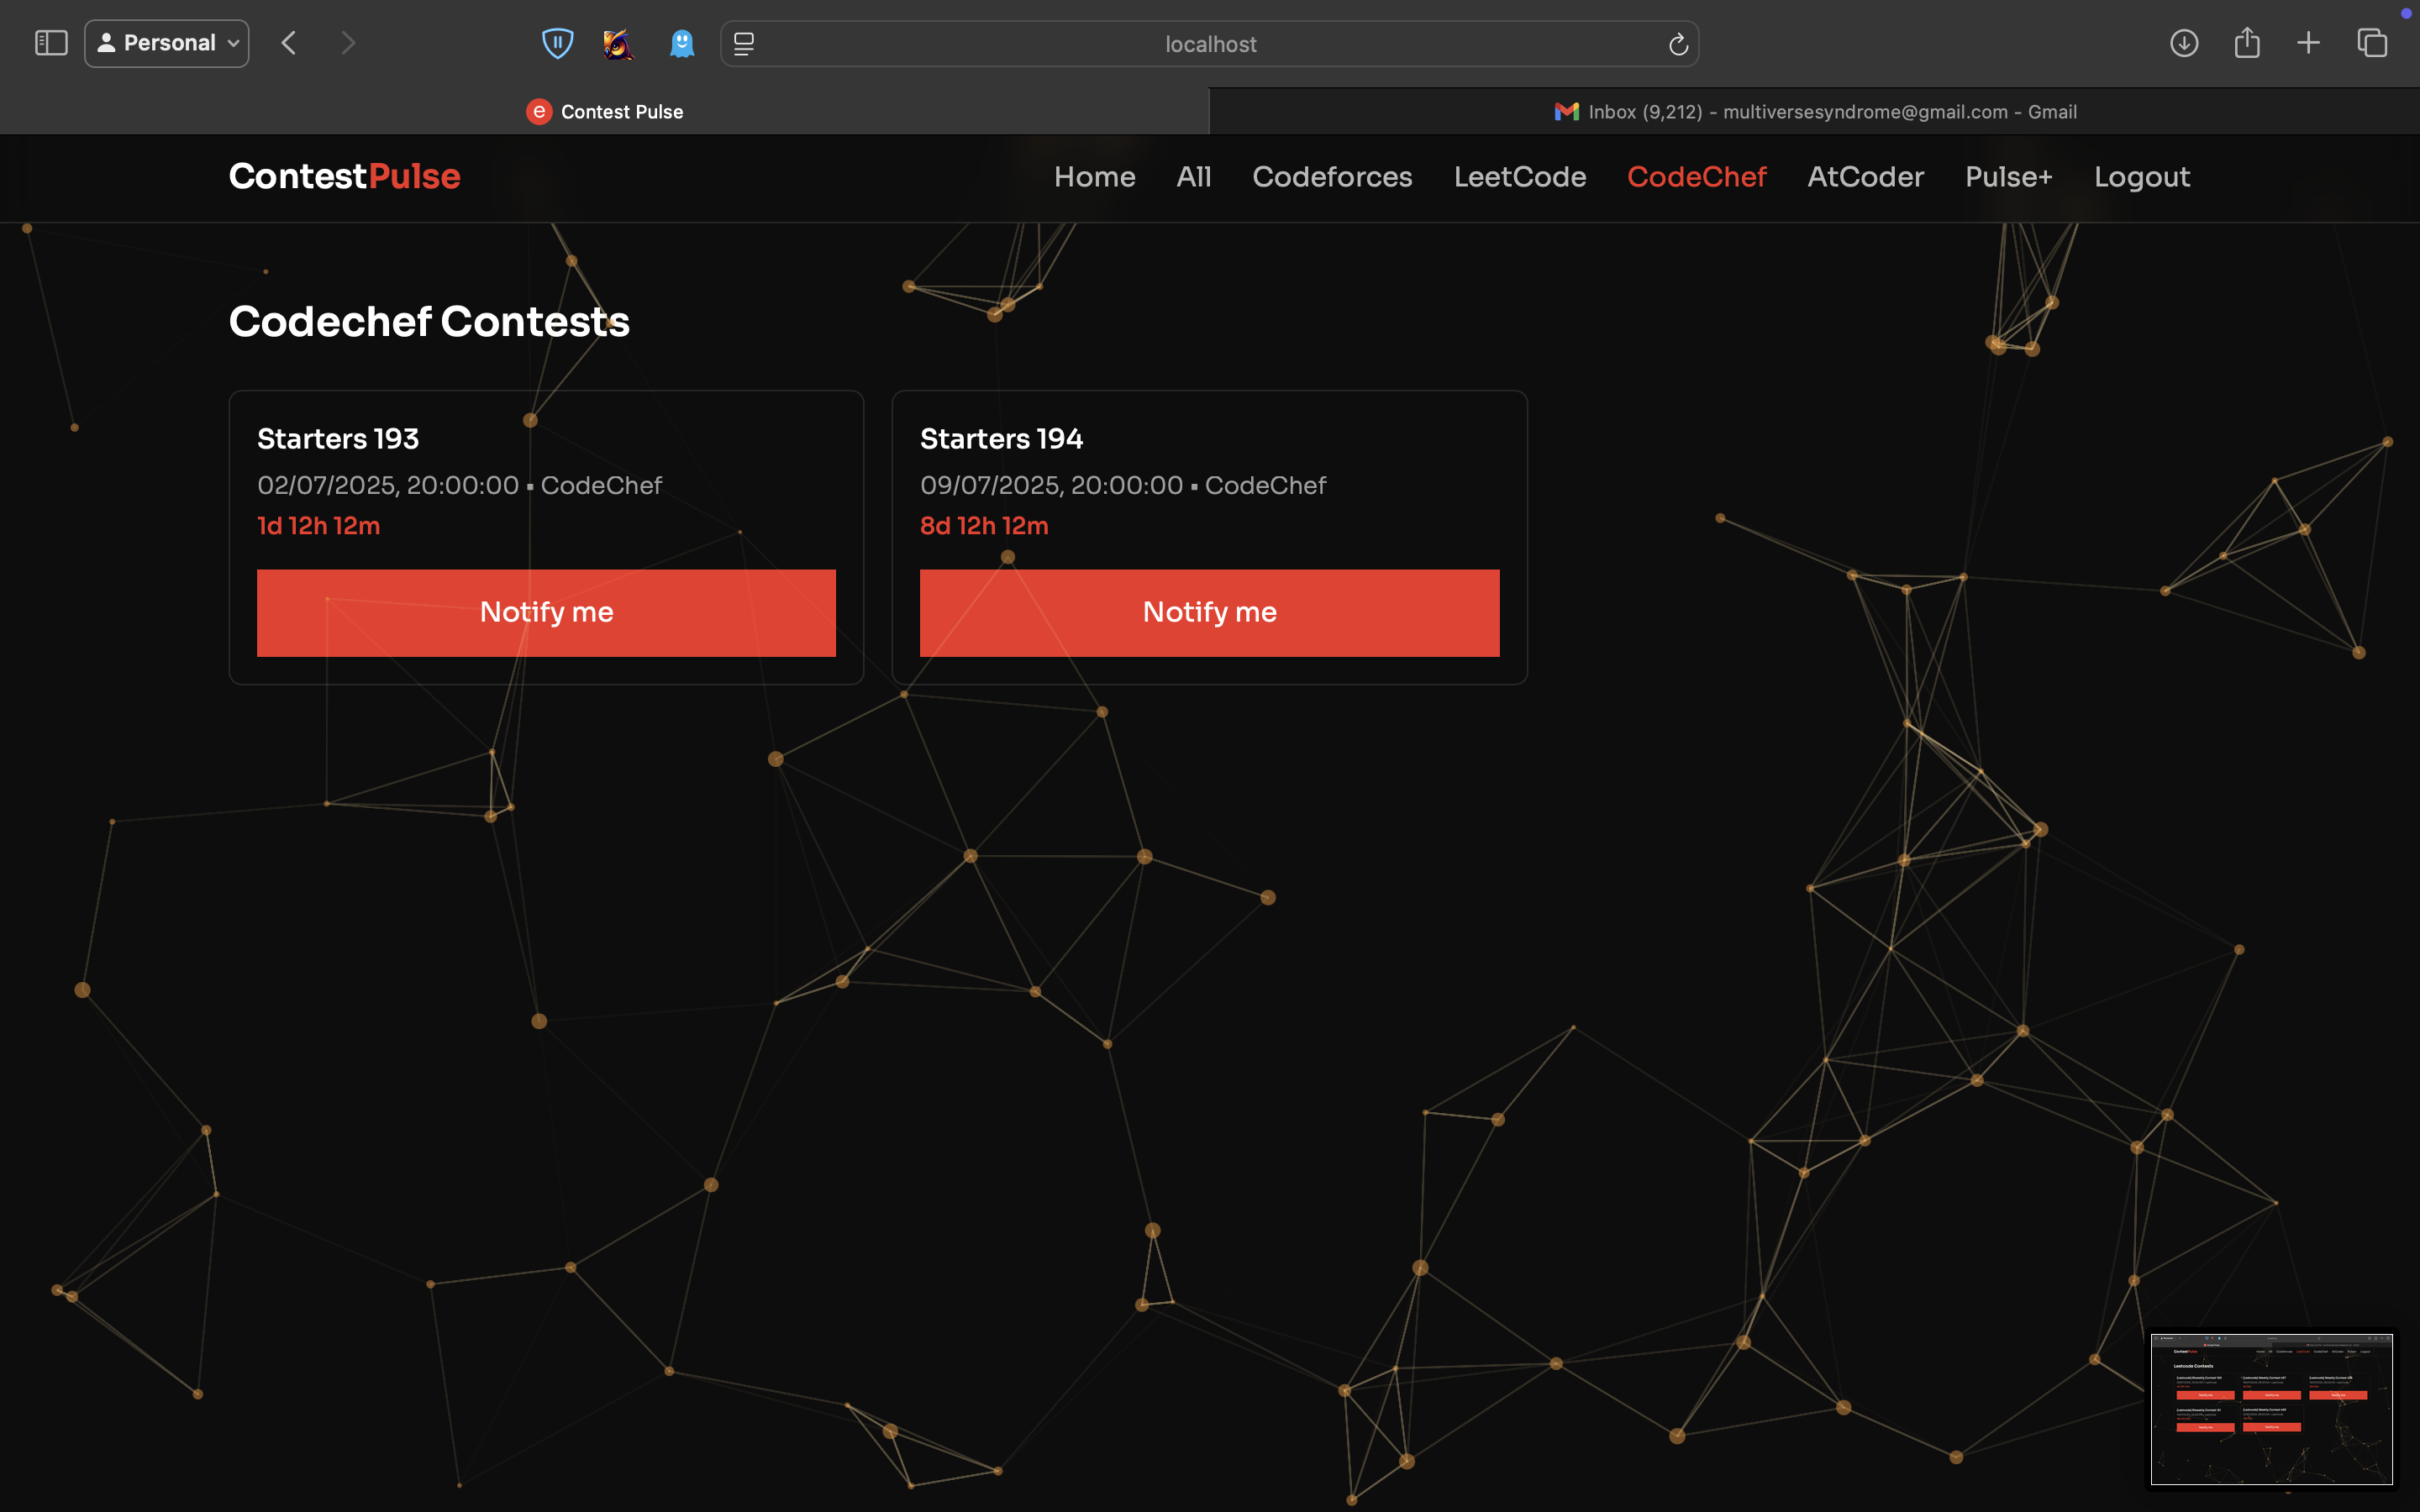Screen dimensions: 2420x1512
Task: Log out via the Logout link
Action: tap(2142, 177)
